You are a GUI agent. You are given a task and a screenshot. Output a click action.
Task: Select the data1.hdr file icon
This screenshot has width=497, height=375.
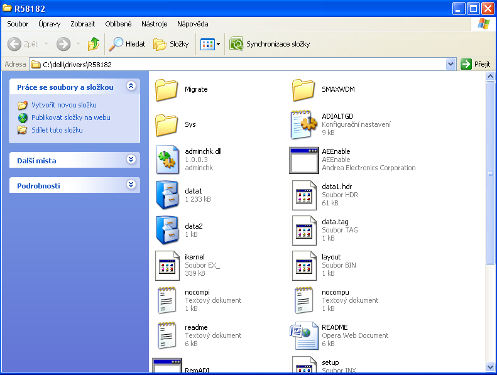pos(304,195)
